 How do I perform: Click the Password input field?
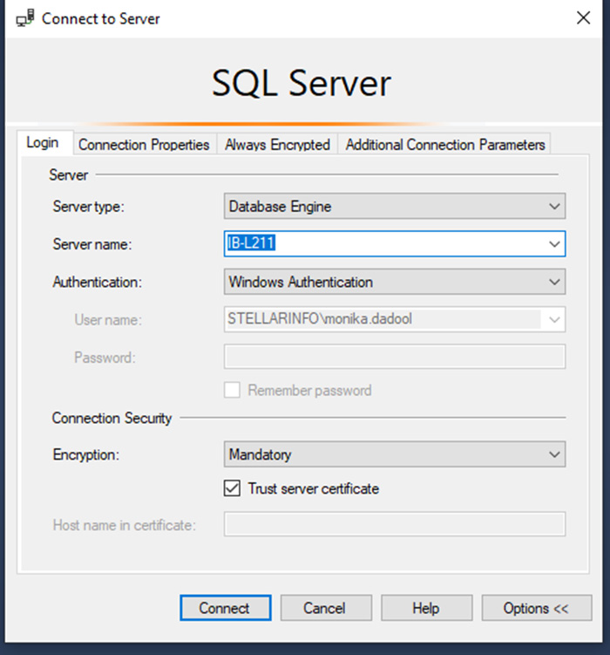click(x=395, y=357)
